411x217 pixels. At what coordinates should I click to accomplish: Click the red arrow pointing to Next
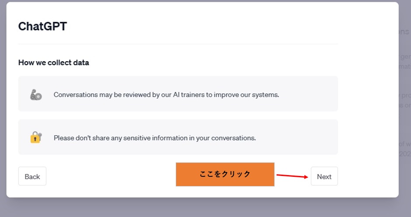(292, 176)
